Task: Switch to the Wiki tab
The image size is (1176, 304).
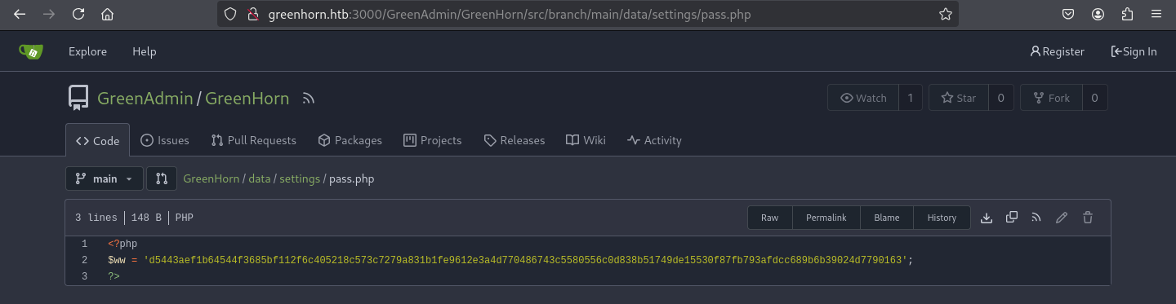Action: click(586, 140)
